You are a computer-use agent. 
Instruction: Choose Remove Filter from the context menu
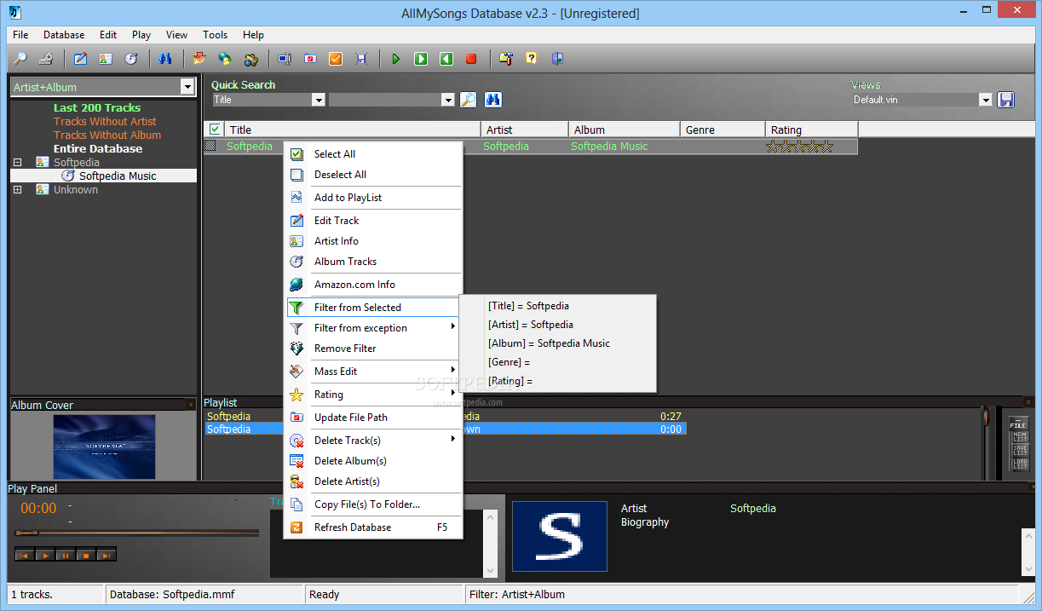375,349
